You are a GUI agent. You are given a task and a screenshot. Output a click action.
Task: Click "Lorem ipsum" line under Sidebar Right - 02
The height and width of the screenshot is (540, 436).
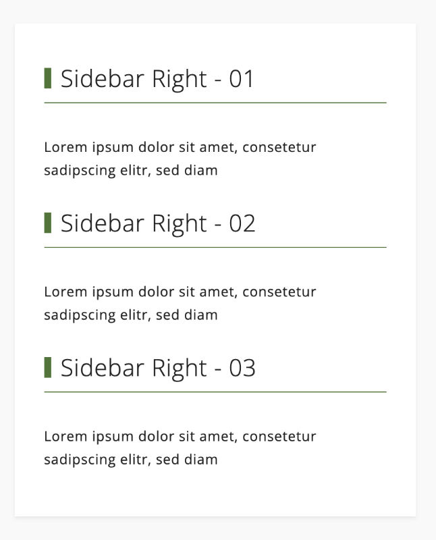(x=180, y=292)
